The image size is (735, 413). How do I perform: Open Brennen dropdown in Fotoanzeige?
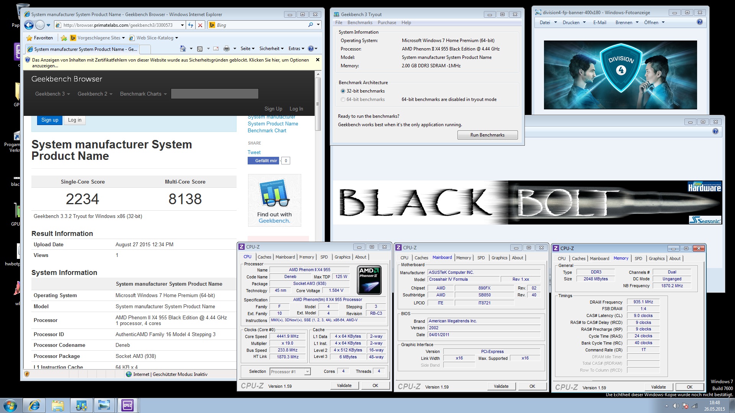(627, 23)
